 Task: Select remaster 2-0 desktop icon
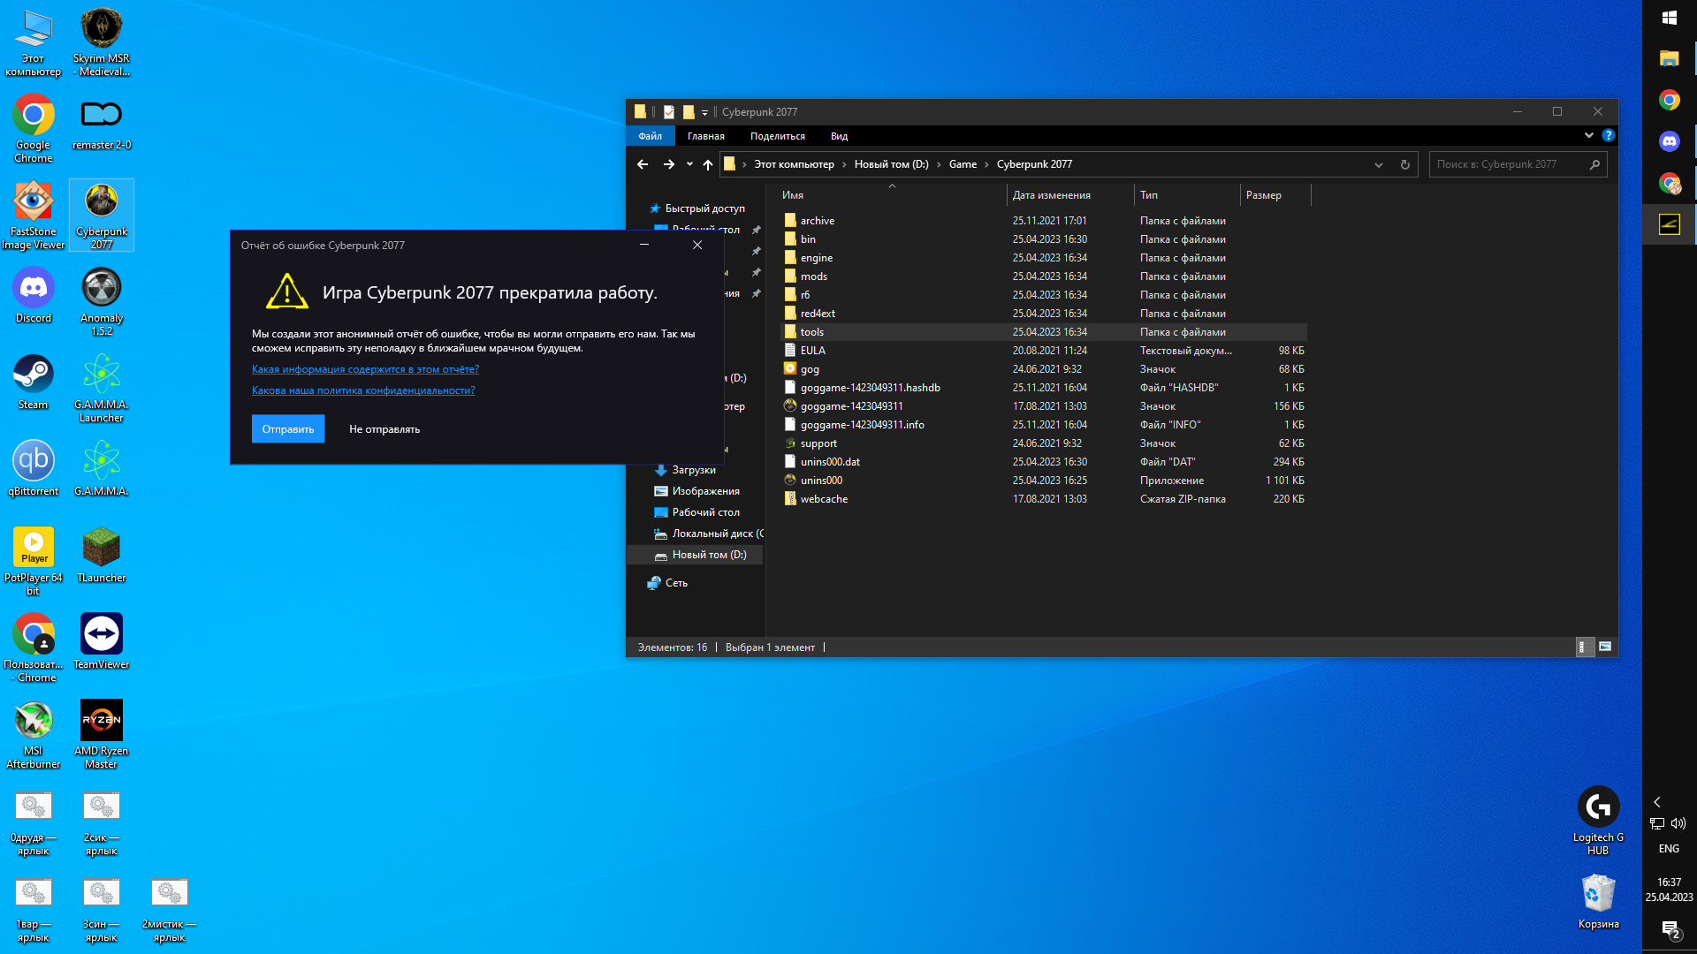(102, 124)
